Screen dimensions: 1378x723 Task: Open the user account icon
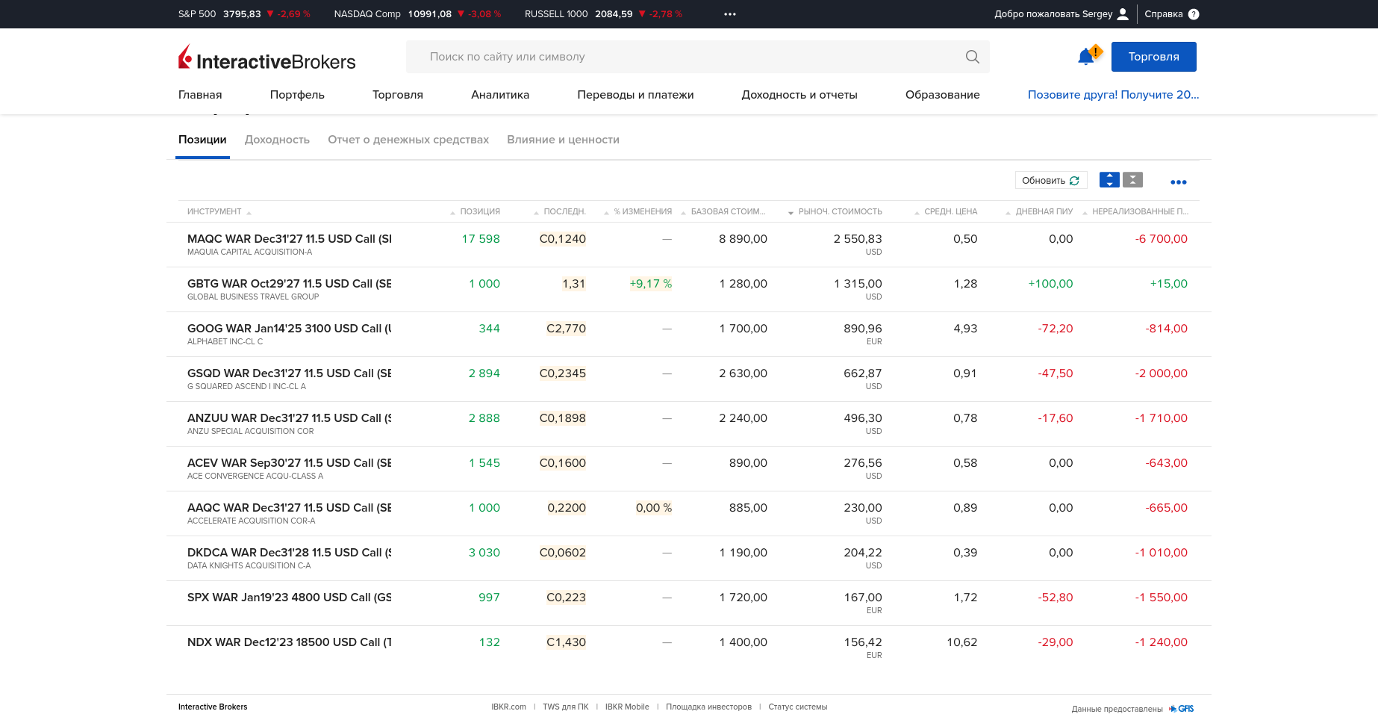1123,14
